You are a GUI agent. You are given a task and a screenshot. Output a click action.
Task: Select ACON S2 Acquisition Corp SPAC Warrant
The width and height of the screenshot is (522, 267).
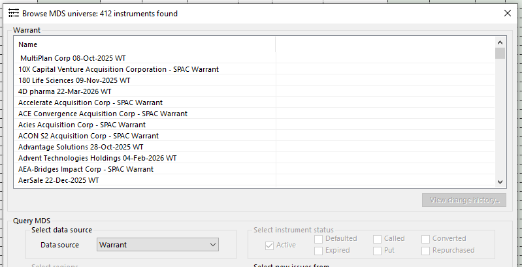coord(254,136)
